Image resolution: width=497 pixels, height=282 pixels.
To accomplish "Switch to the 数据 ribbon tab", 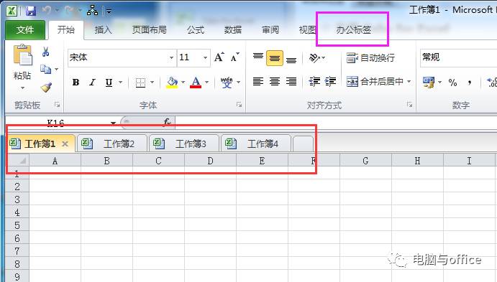I will (233, 30).
